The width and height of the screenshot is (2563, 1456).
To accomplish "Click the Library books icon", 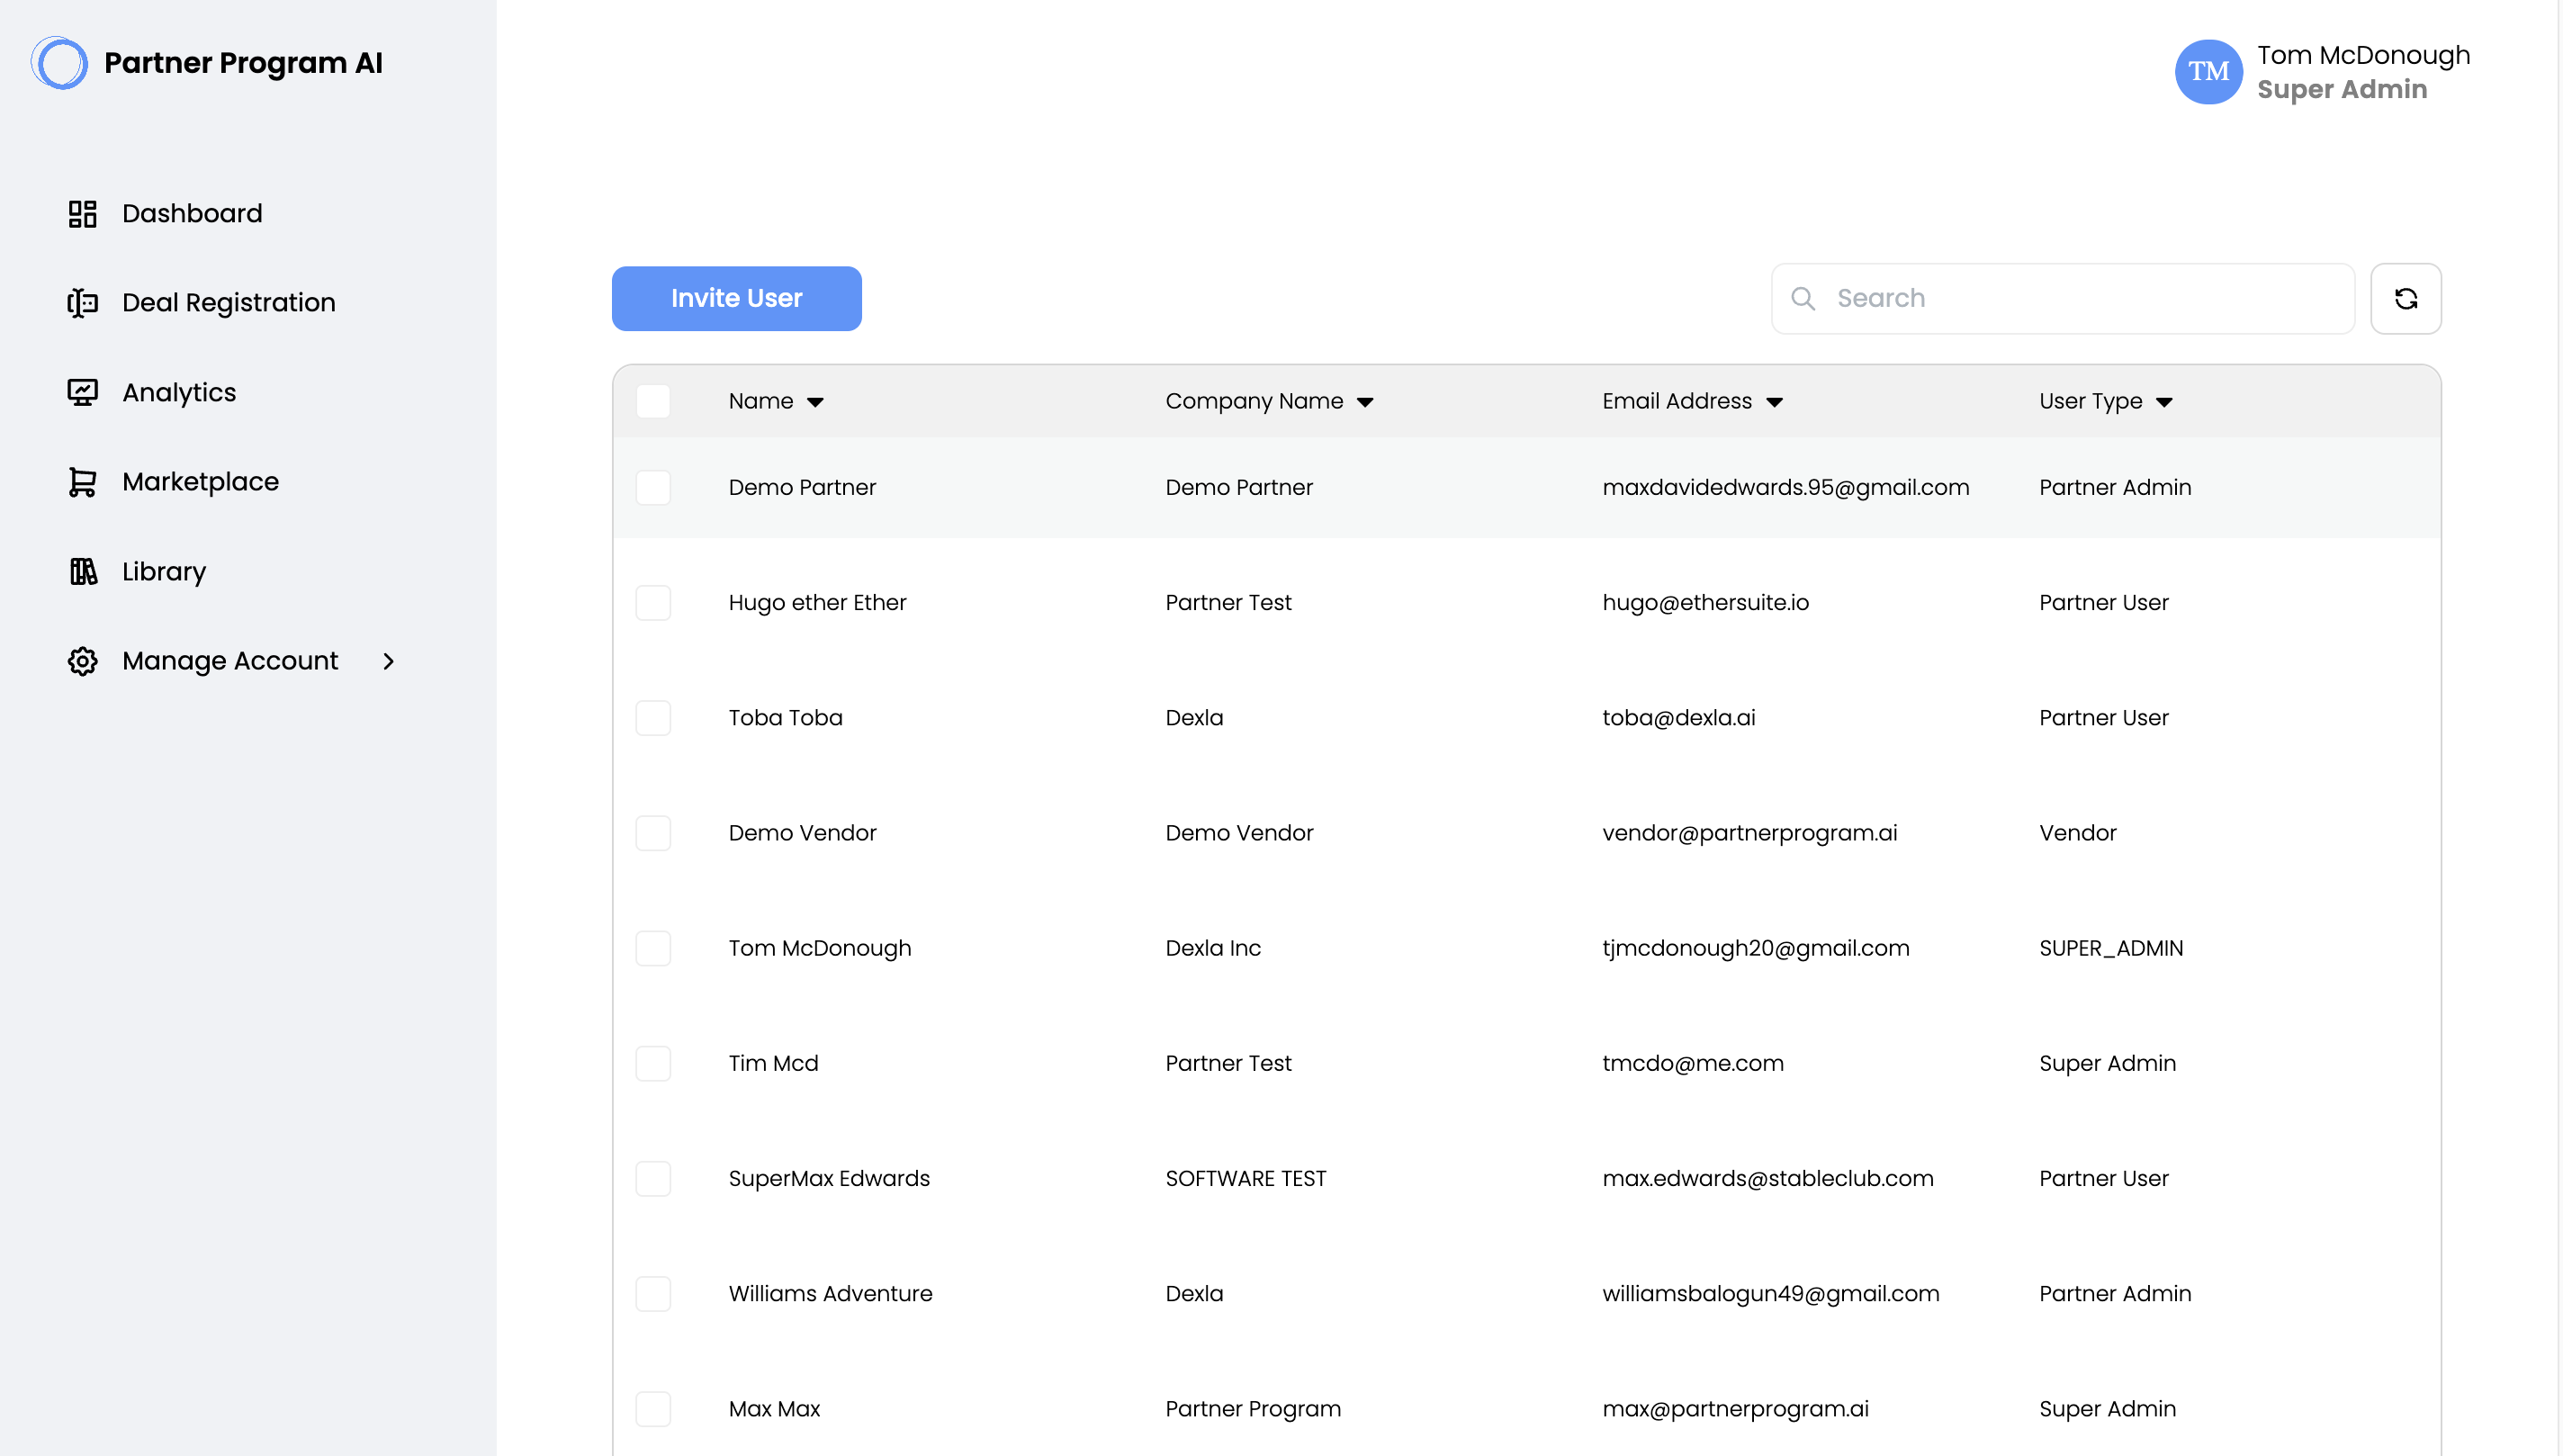I will click(x=82, y=571).
